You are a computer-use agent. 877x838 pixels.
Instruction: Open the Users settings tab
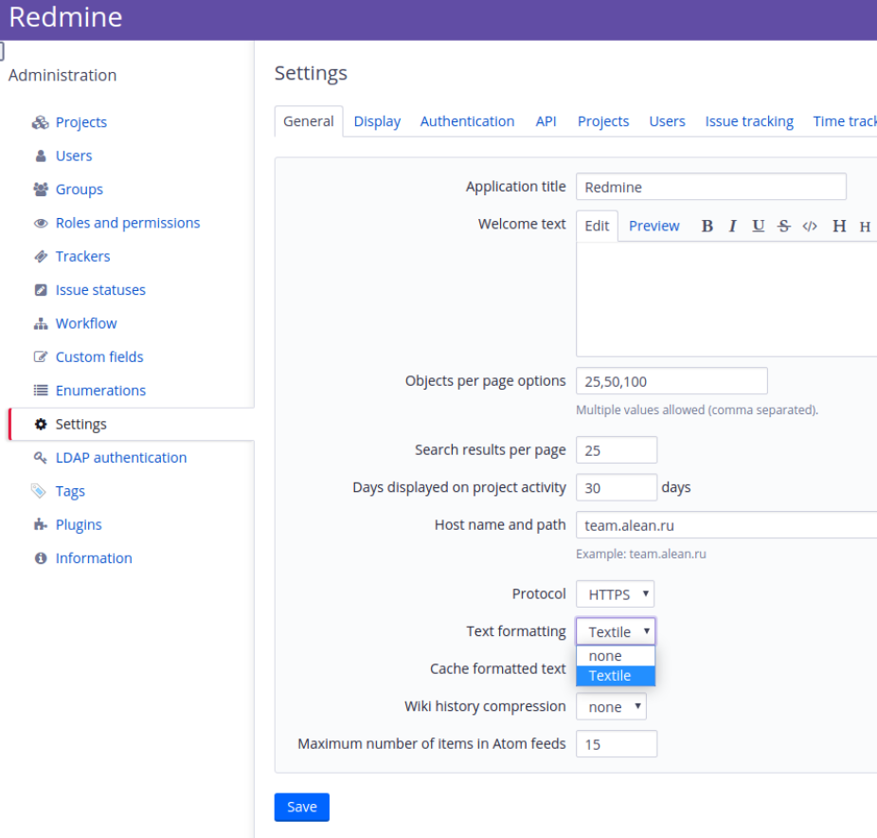(667, 121)
